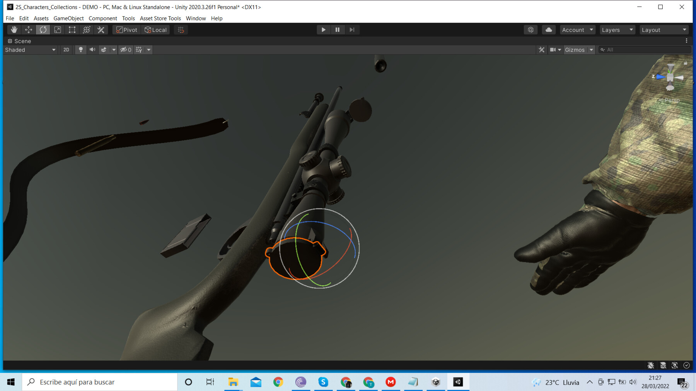
Task: Open the Asset Store Tools menu
Action: 160,18
